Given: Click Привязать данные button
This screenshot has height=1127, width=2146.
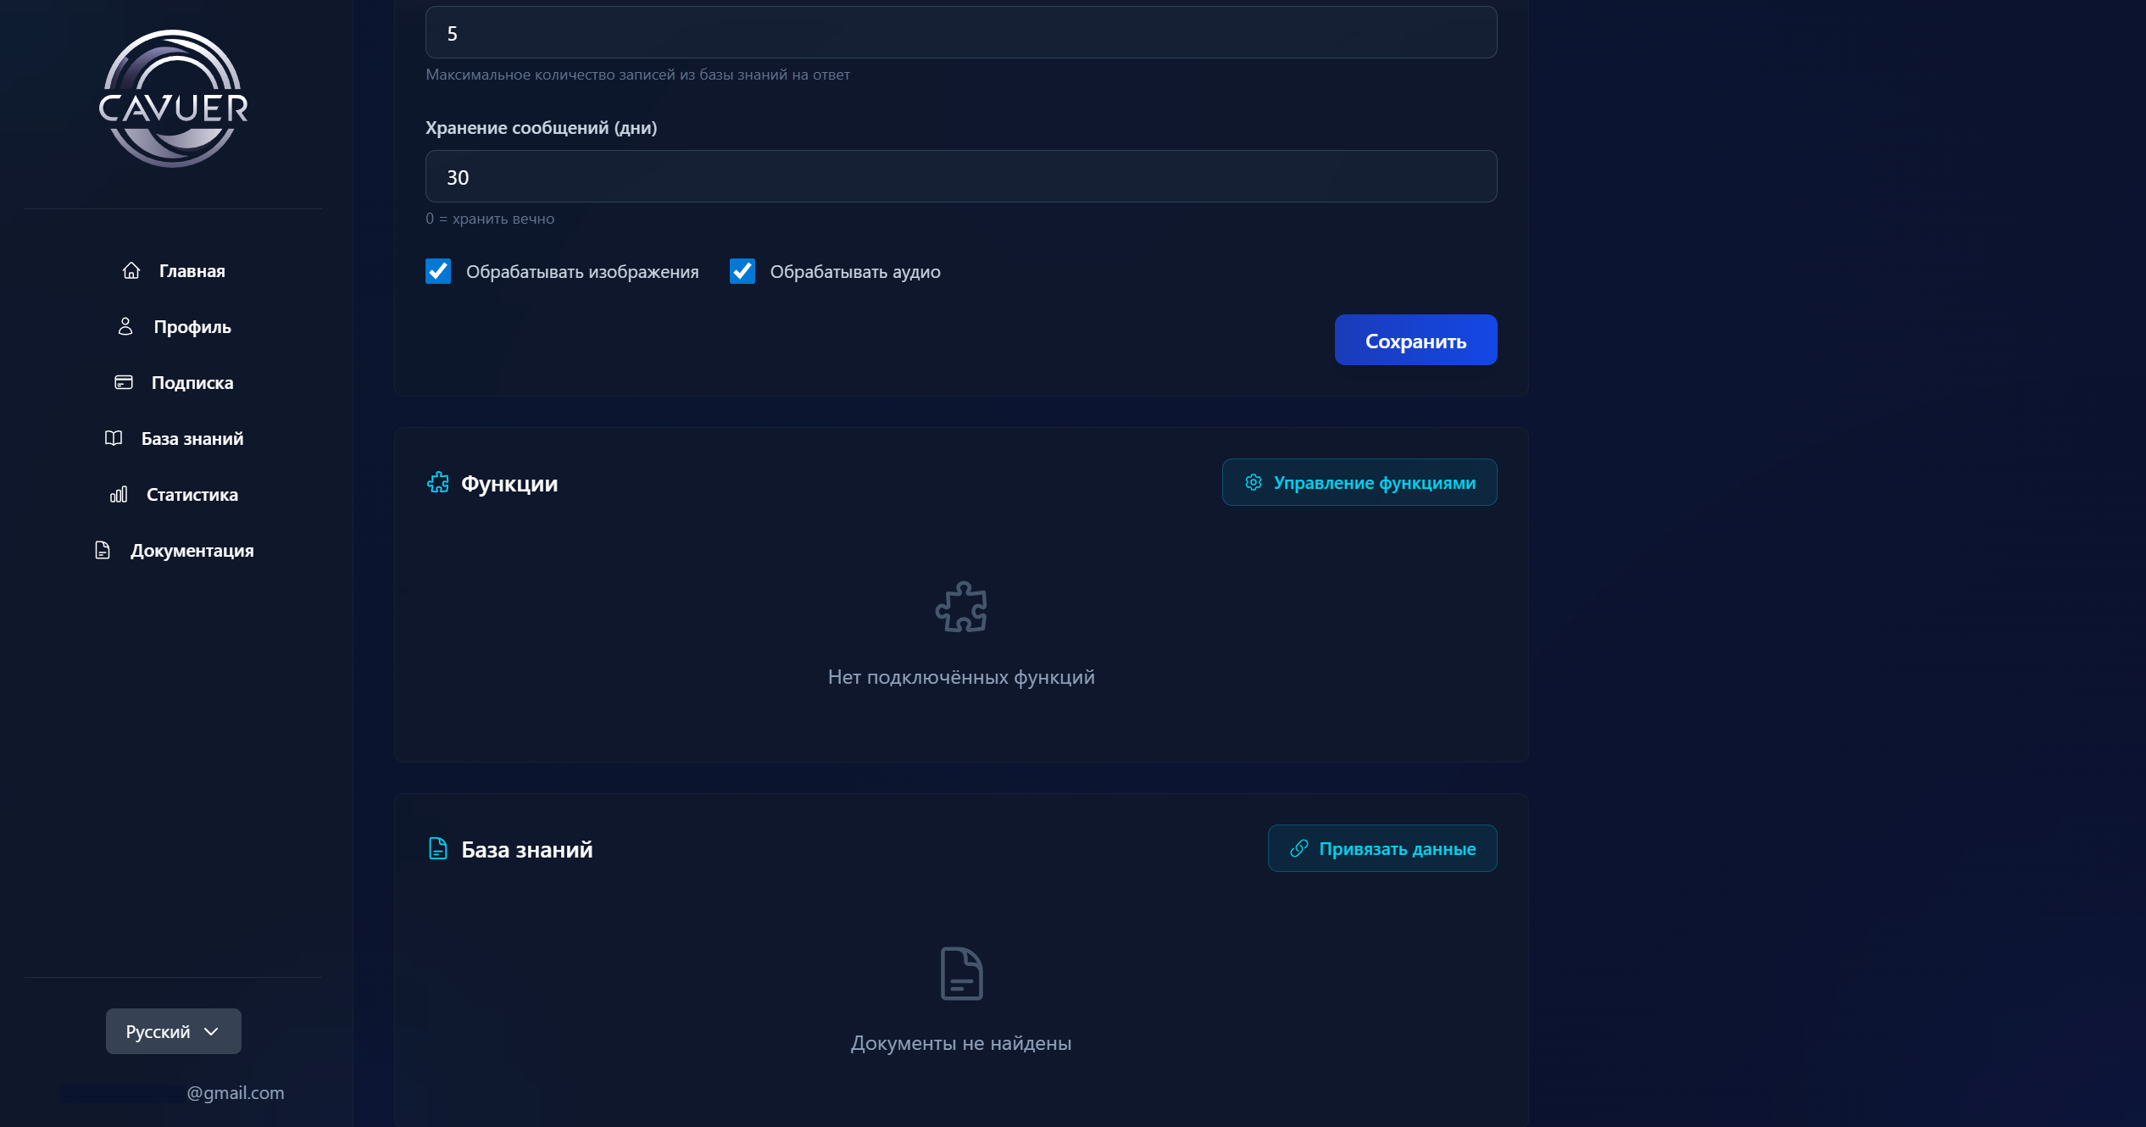Looking at the screenshot, I should [x=1382, y=849].
